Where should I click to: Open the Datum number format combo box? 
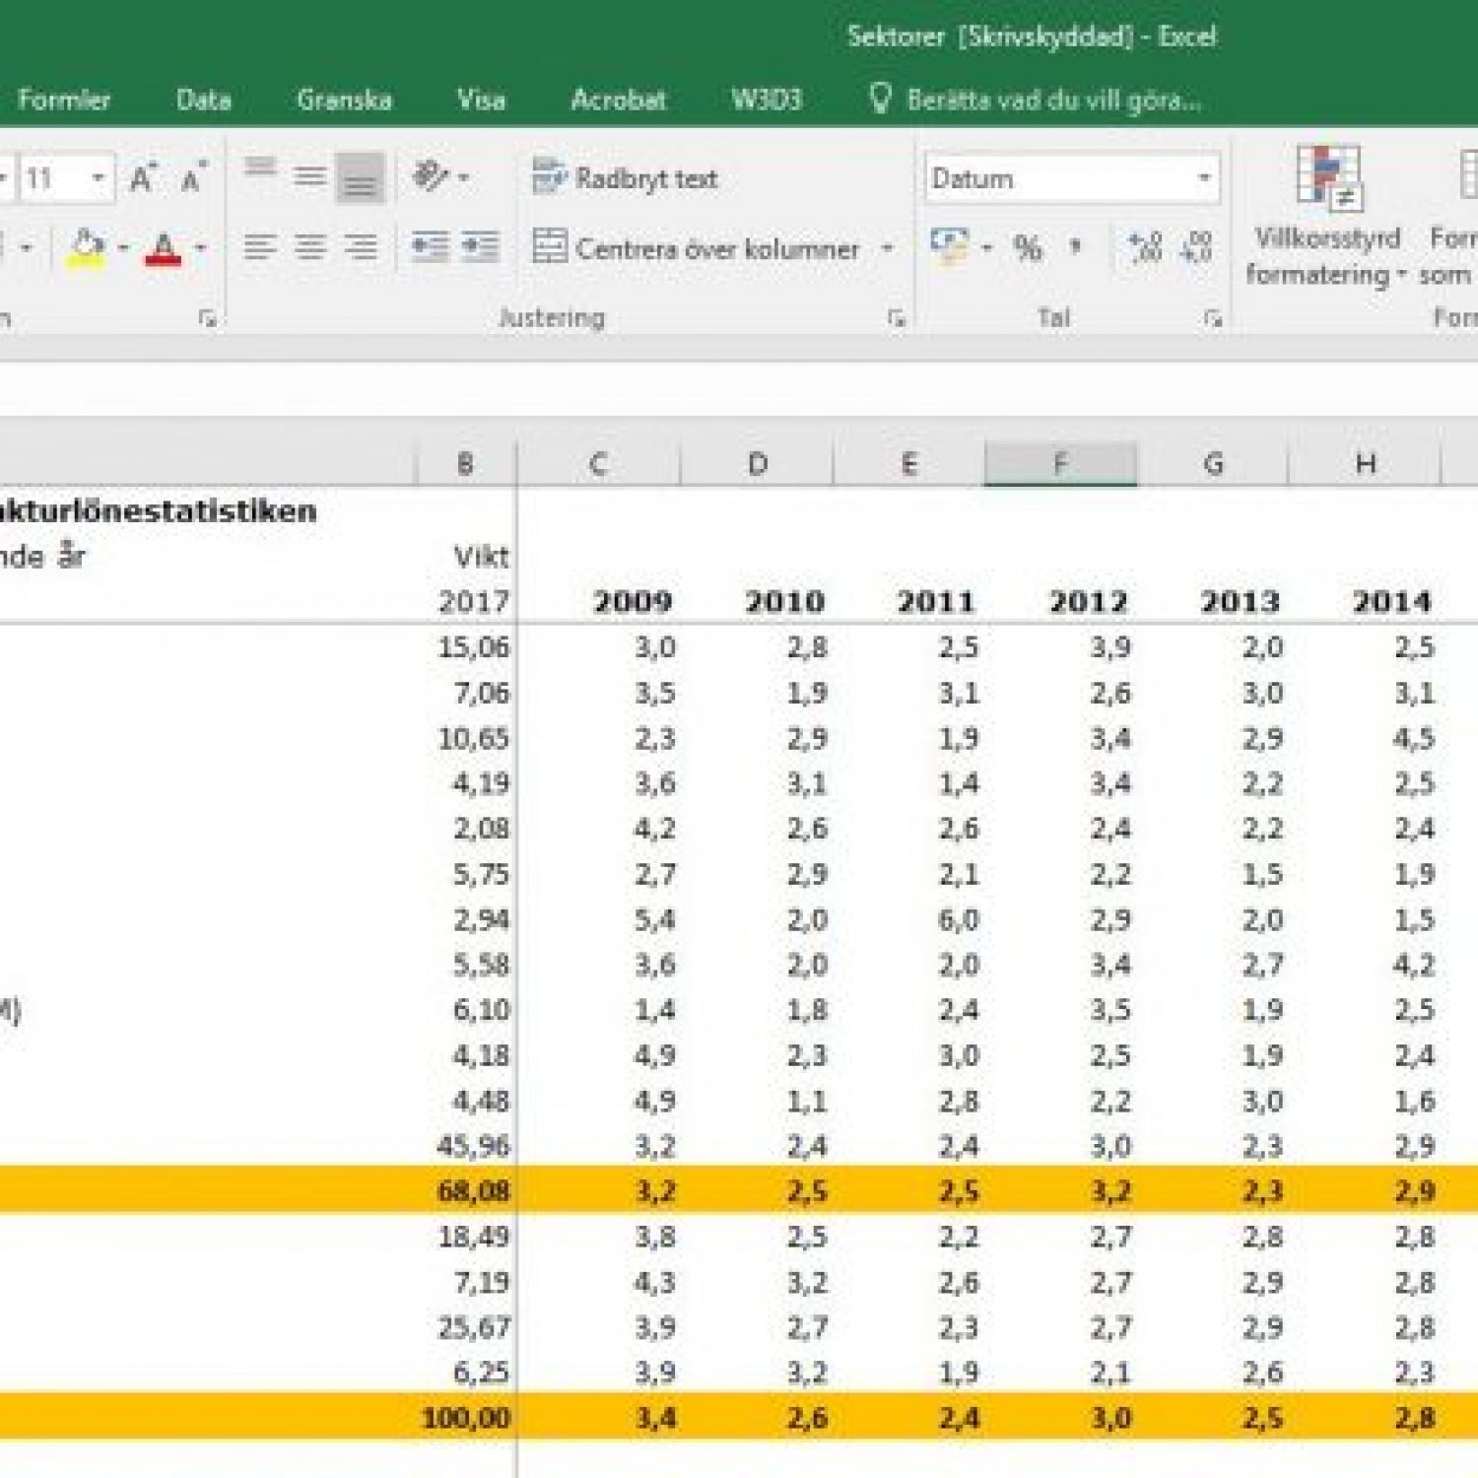1072,178
